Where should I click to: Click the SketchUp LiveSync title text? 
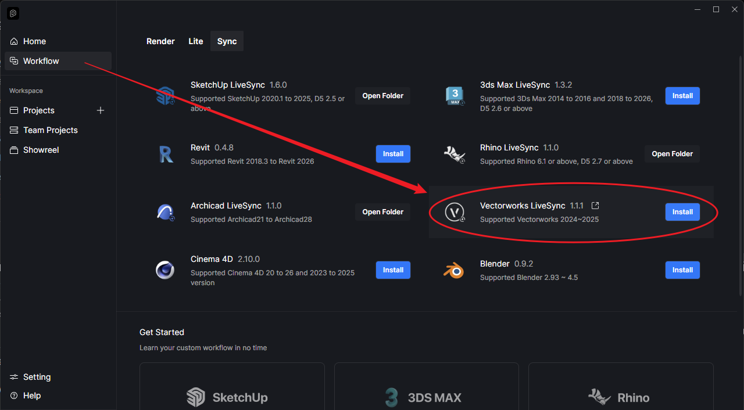click(x=228, y=85)
